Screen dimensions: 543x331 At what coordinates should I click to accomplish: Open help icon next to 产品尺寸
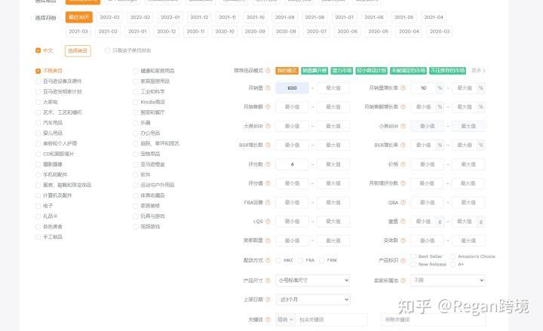click(x=268, y=280)
